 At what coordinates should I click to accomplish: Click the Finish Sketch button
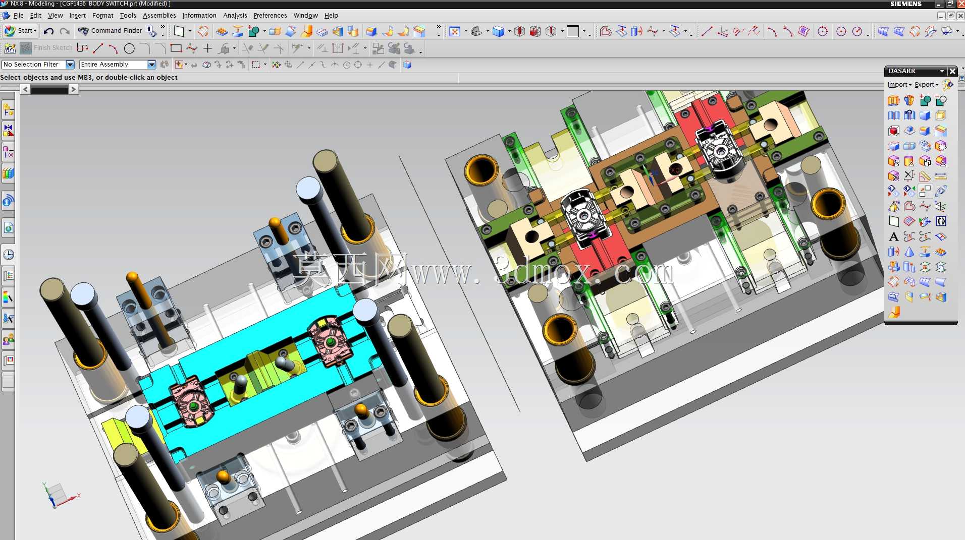[46, 48]
